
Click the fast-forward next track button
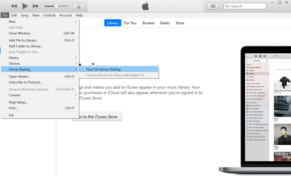(x=36, y=6)
